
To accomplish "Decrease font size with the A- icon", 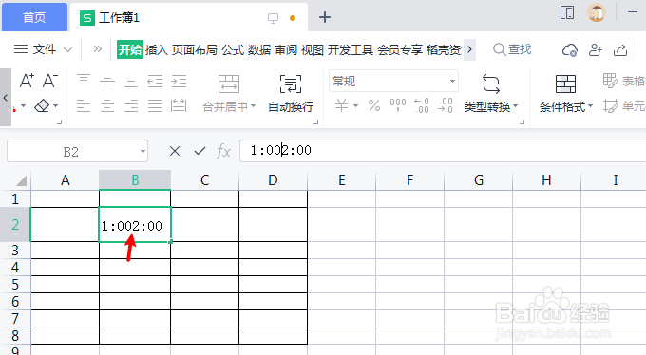I will [50, 81].
